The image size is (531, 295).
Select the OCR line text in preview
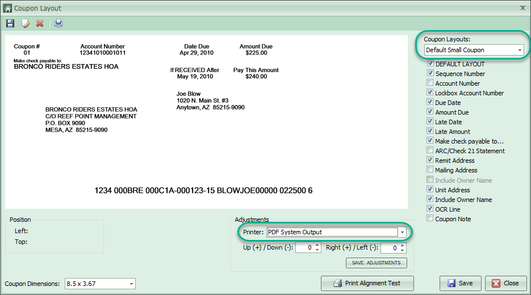coord(203,191)
